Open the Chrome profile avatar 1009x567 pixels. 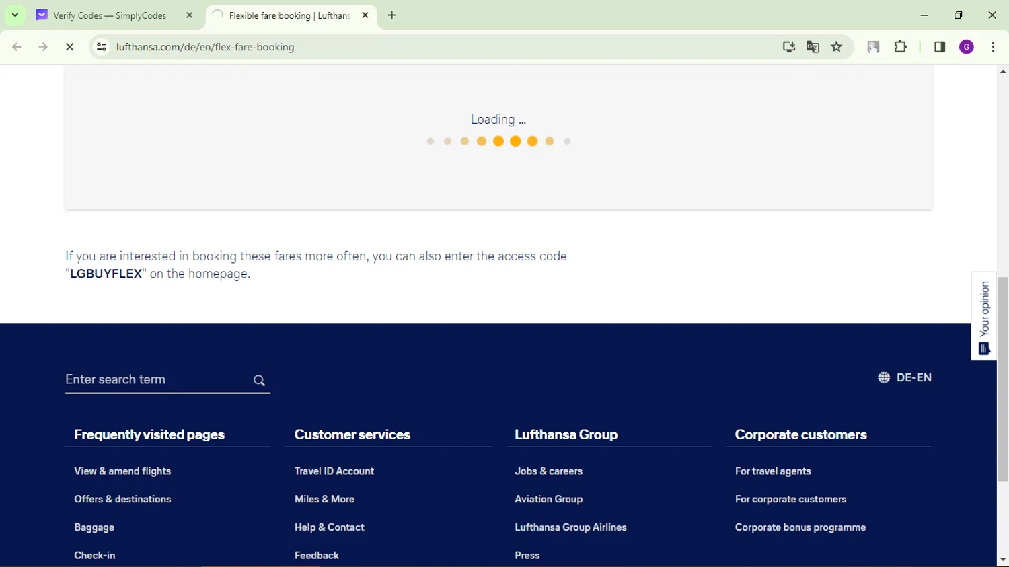coord(966,47)
